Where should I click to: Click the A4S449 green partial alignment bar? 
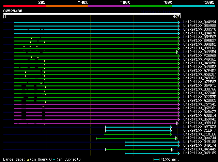(139, 150)
